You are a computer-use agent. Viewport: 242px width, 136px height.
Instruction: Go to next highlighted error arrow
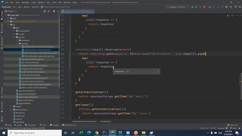(240, 15)
